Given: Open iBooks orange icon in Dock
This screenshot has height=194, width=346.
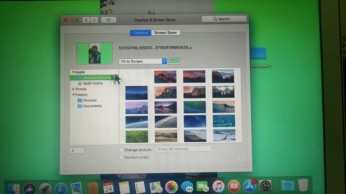Looking at the screenshot, I should coord(234,186).
